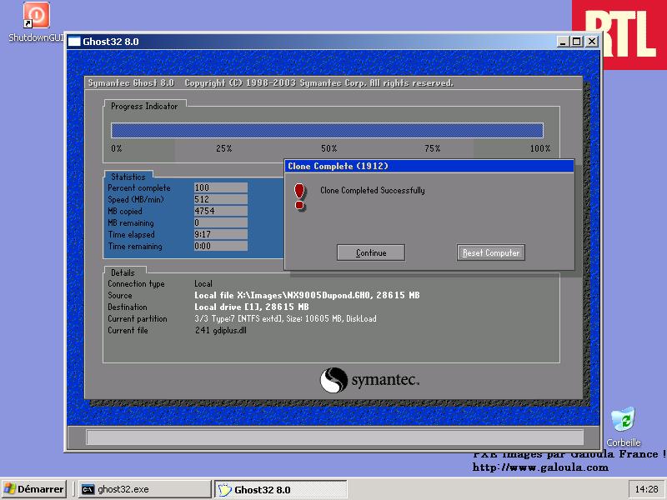
Task: Click the MB copied value 4754
Action: [x=220, y=211]
